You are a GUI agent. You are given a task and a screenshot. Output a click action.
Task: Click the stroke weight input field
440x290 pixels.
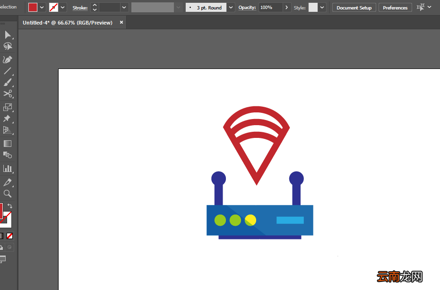click(110, 8)
